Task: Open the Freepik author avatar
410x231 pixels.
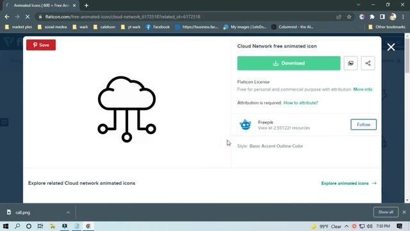Action: tap(245, 124)
